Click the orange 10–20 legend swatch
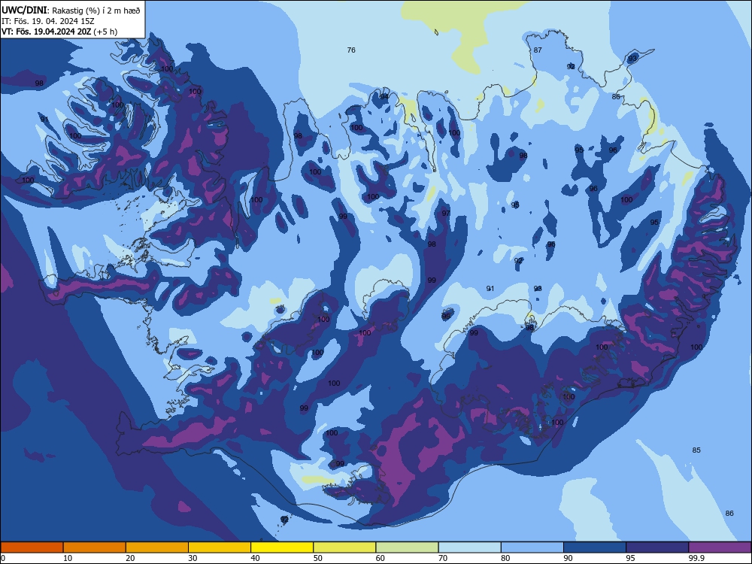The width and height of the screenshot is (752, 564). point(95,547)
